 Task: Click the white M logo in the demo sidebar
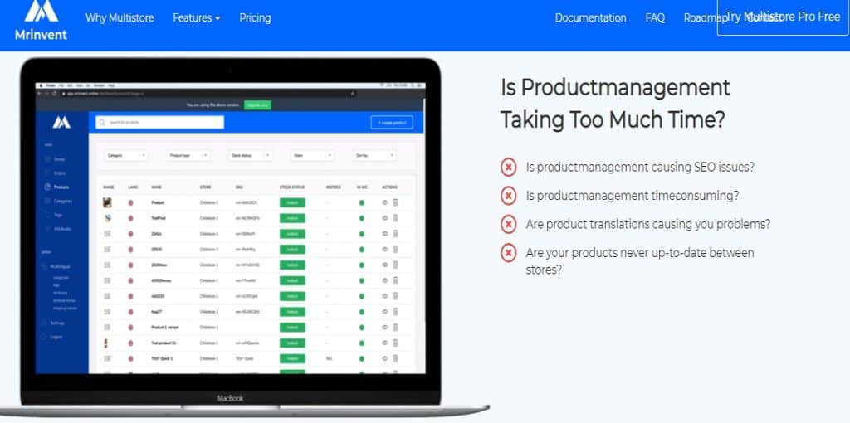coord(61,123)
